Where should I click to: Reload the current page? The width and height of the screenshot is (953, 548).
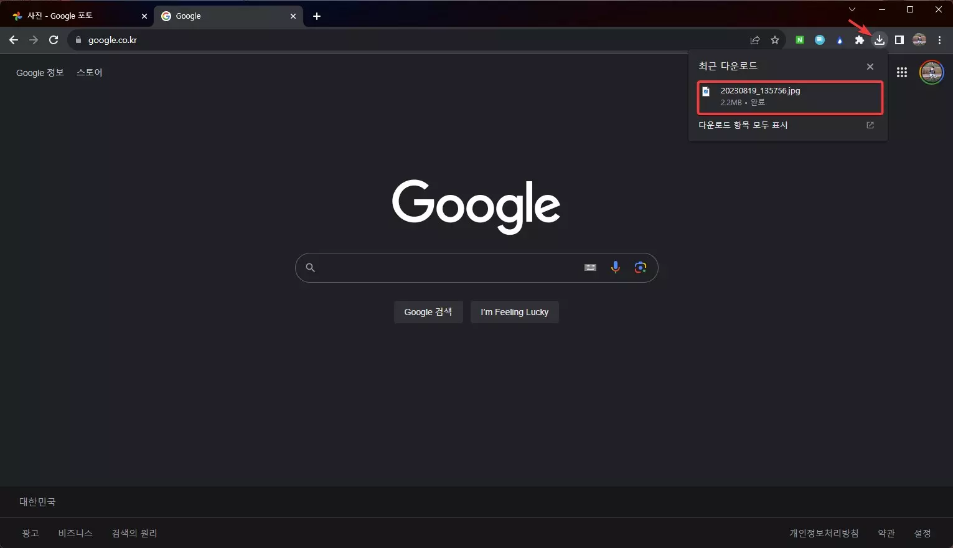54,40
